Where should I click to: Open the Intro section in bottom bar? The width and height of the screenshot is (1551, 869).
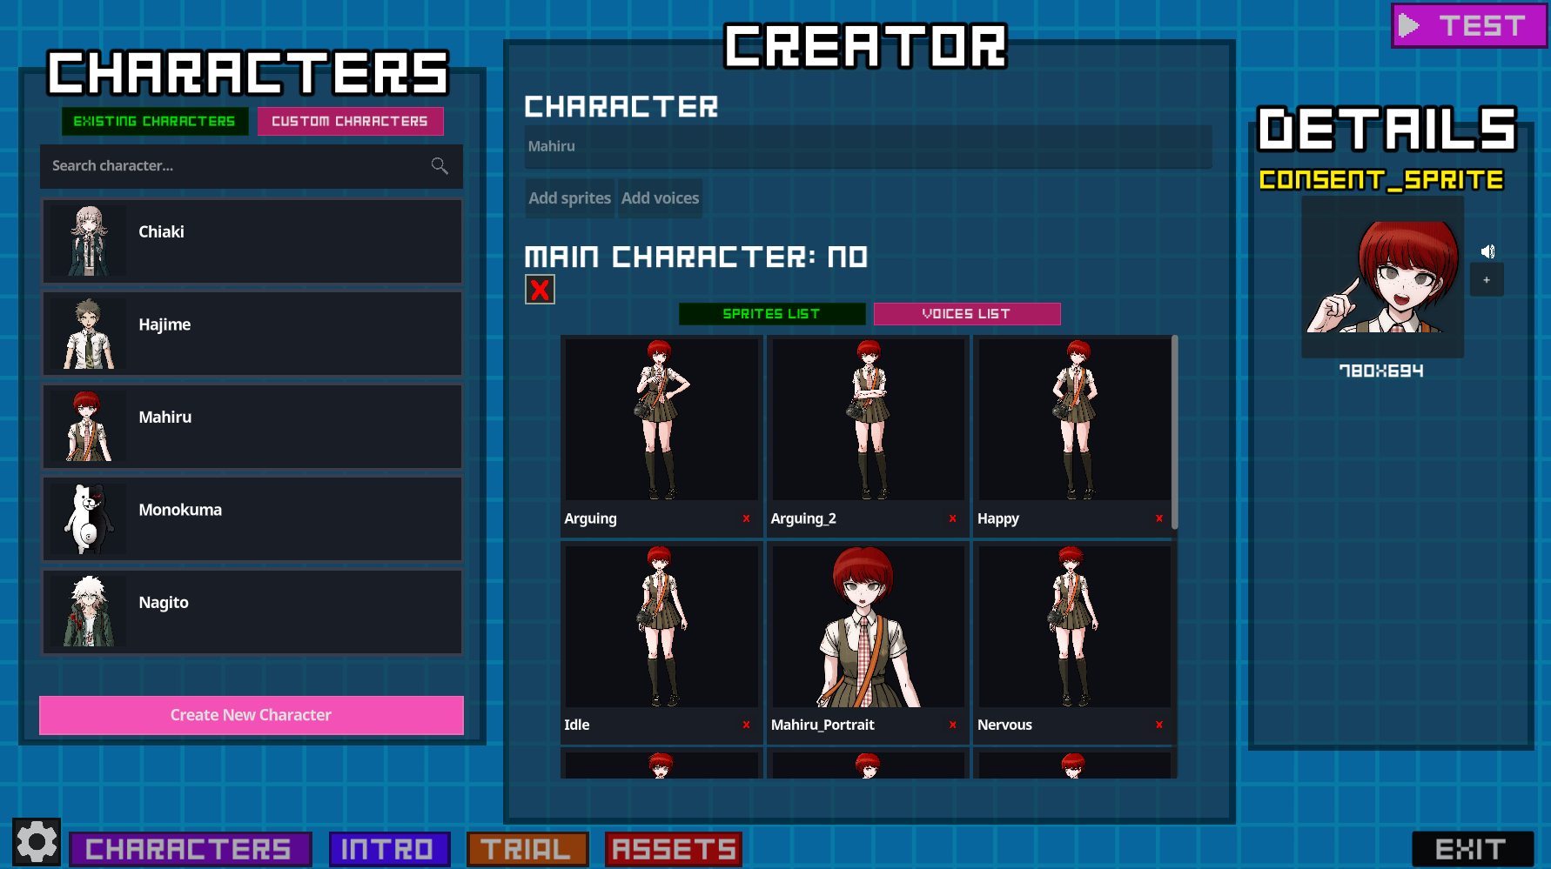(x=389, y=849)
